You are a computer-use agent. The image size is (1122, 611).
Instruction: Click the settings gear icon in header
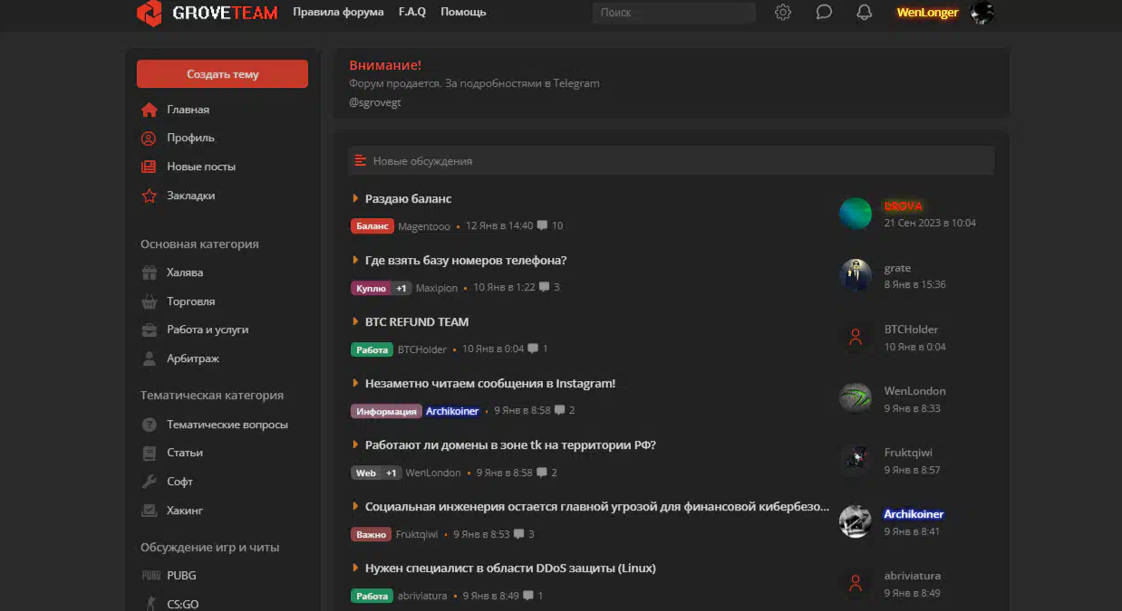(783, 13)
